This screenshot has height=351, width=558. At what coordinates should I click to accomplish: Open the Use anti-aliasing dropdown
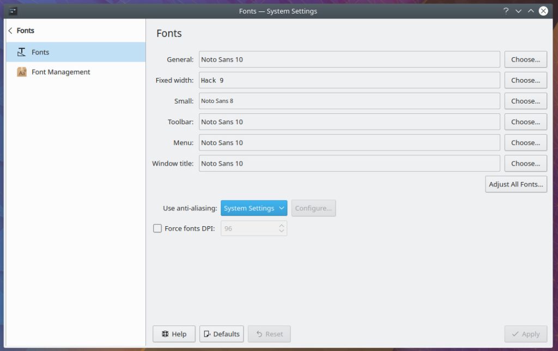pyautogui.click(x=254, y=208)
